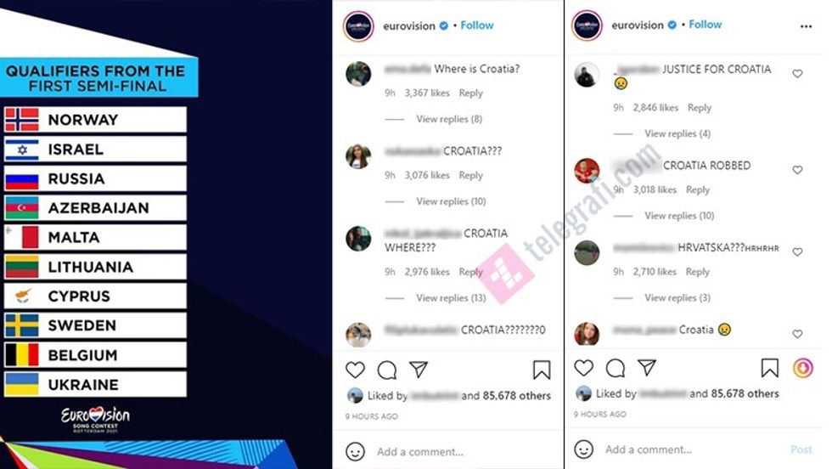
Task: Click the three-dots more options icon
Action: pyautogui.click(x=806, y=26)
